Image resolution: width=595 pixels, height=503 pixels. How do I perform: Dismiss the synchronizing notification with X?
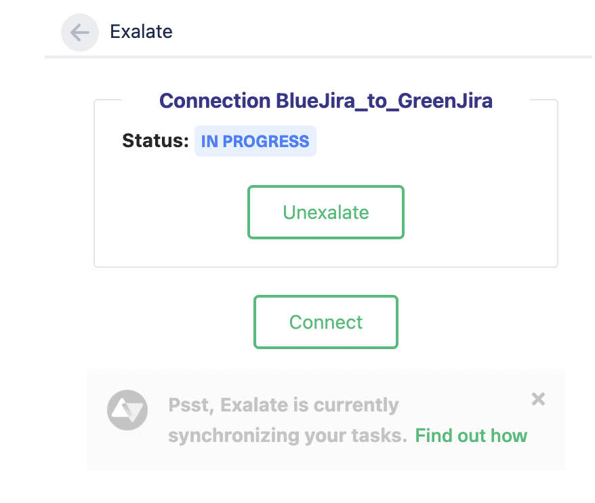[x=538, y=399]
